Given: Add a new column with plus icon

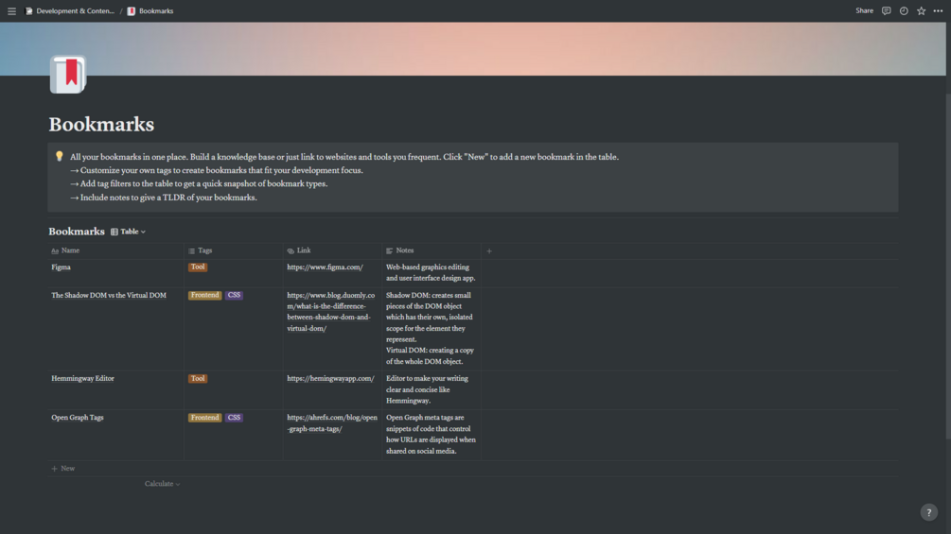Looking at the screenshot, I should coord(489,251).
